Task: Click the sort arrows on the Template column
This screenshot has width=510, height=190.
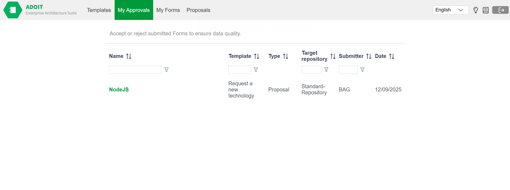Action: click(257, 56)
